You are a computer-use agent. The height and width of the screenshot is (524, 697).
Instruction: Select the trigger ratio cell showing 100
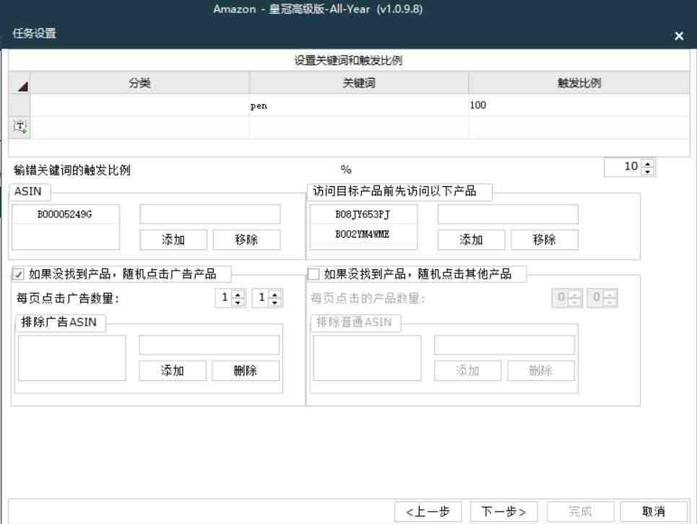coord(579,105)
